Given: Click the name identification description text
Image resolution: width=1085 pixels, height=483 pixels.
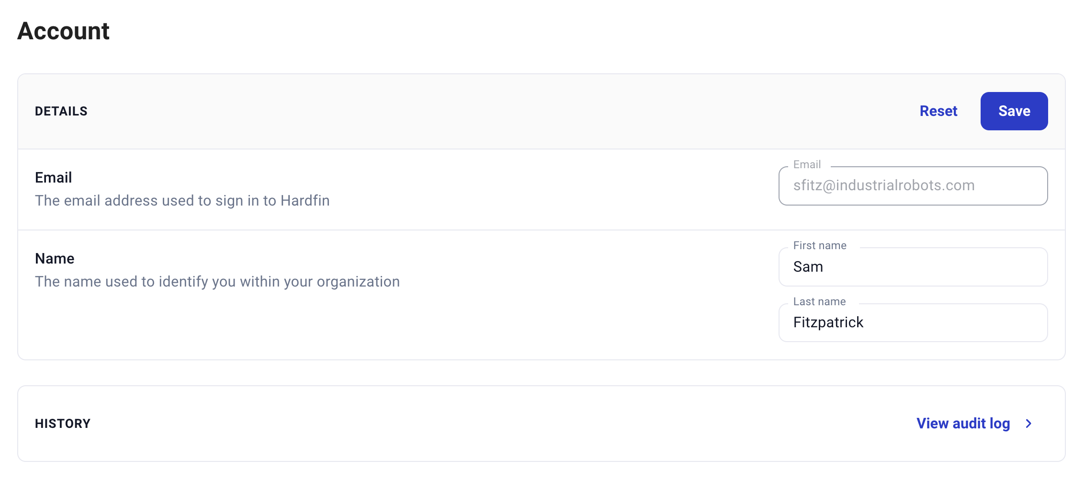Looking at the screenshot, I should (x=217, y=282).
